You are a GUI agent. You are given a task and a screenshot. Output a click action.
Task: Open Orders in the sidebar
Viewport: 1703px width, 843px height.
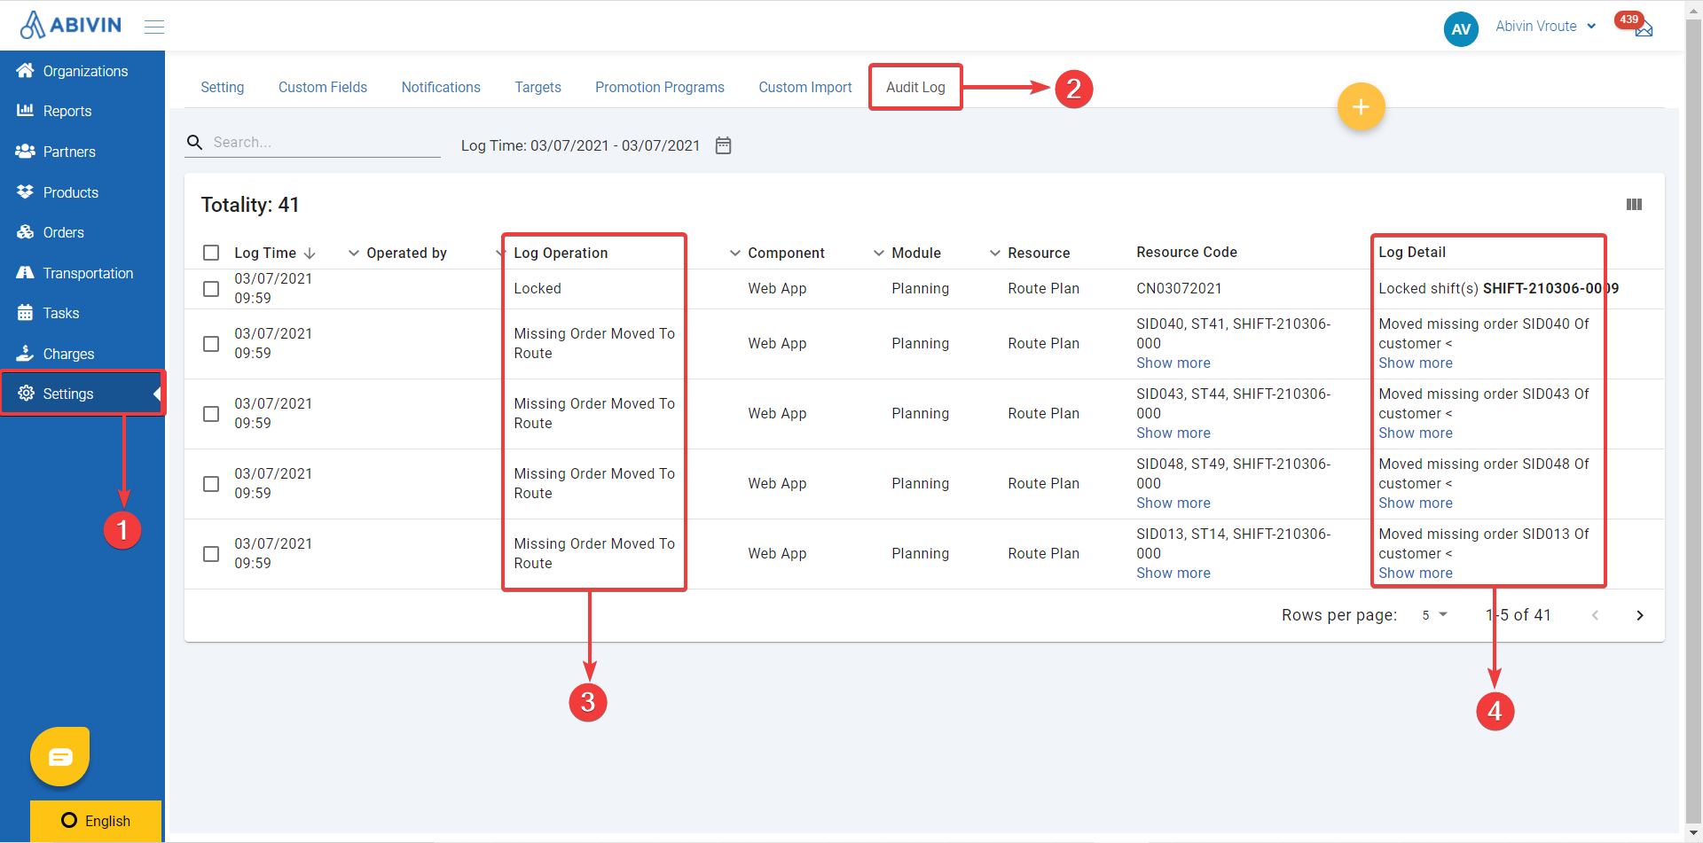pos(82,232)
